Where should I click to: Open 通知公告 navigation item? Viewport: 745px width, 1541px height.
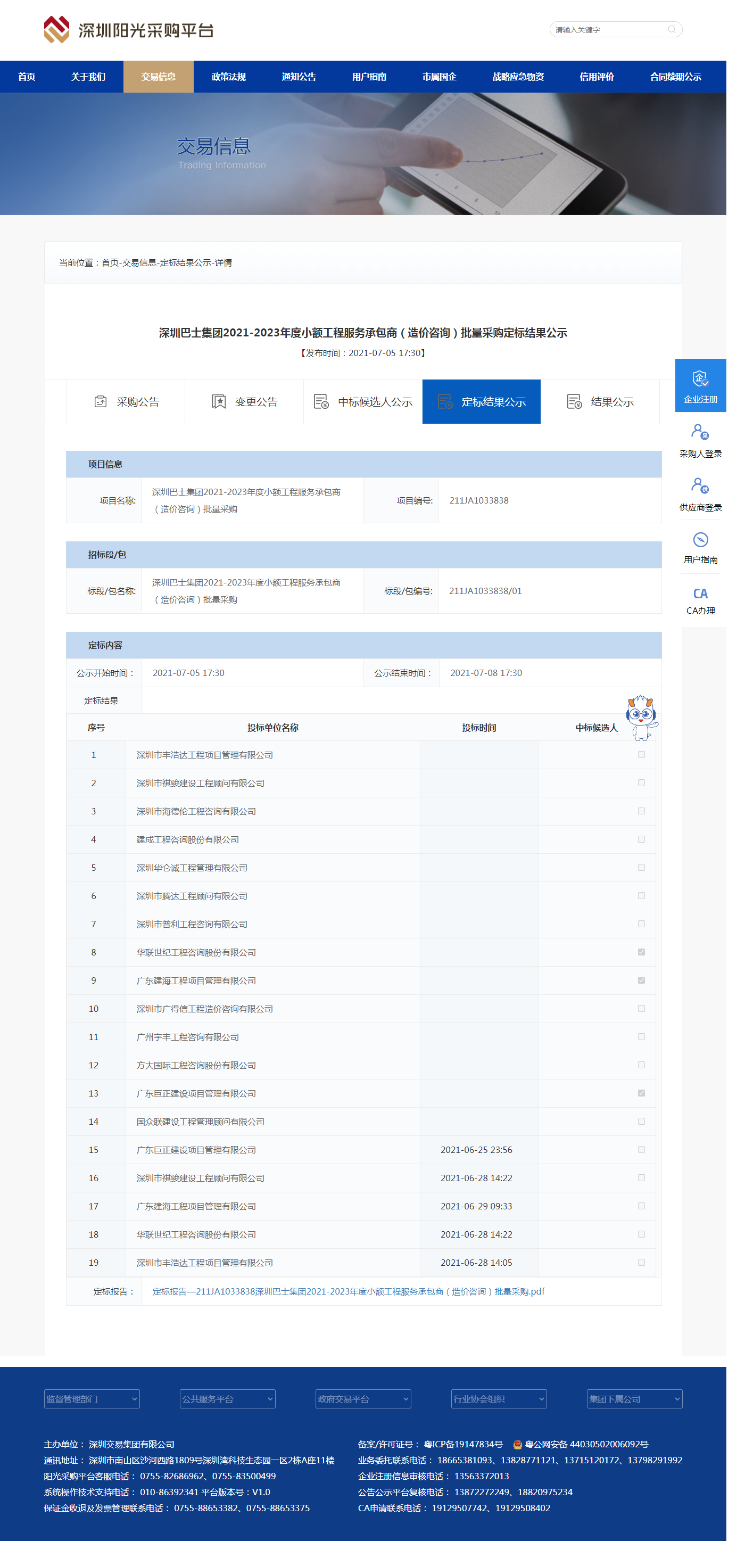pyautogui.click(x=299, y=77)
